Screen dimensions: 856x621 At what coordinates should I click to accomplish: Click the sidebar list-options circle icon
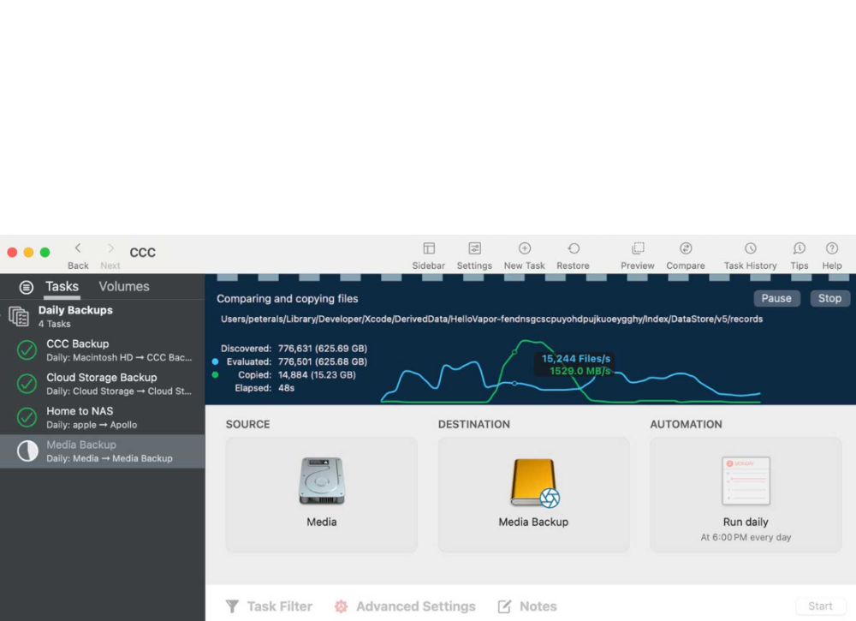click(27, 287)
